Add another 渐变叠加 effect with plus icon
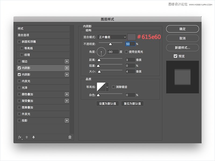 (x=67, y=101)
